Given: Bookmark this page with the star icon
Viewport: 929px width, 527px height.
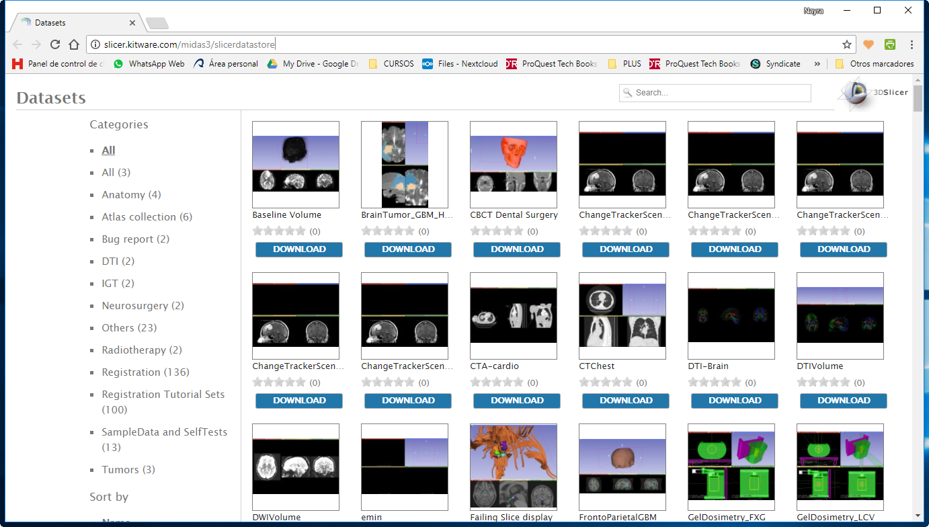Looking at the screenshot, I should [846, 44].
